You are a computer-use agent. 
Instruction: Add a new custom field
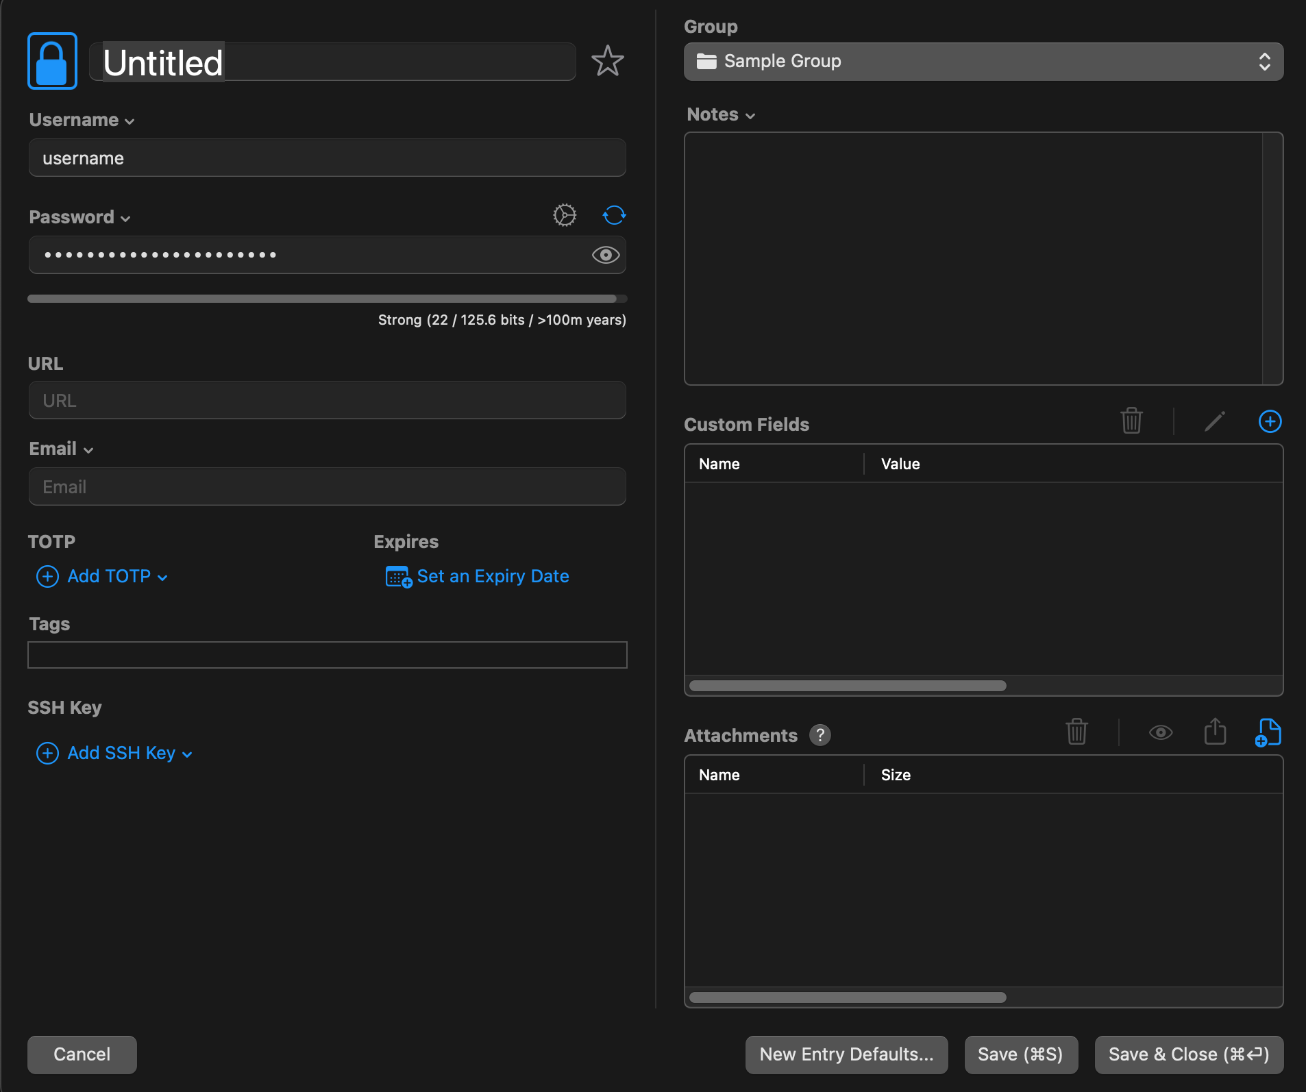pos(1270,421)
